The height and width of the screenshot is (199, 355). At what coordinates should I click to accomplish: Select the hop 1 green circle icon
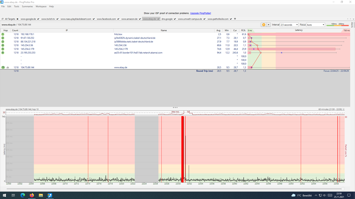coord(3,34)
